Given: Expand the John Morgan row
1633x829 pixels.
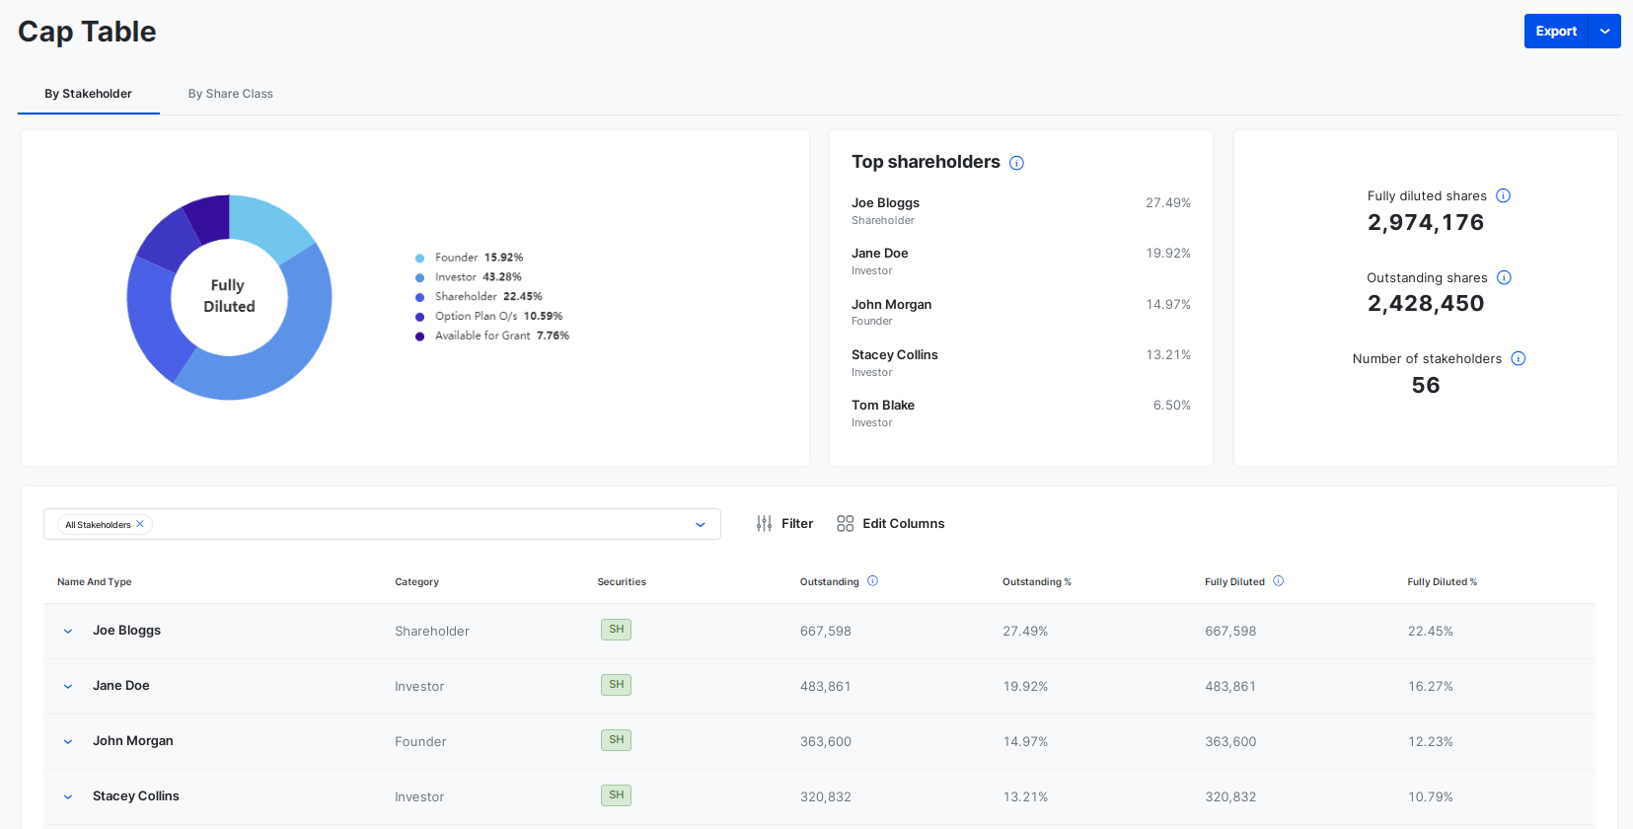Looking at the screenshot, I should [68, 742].
